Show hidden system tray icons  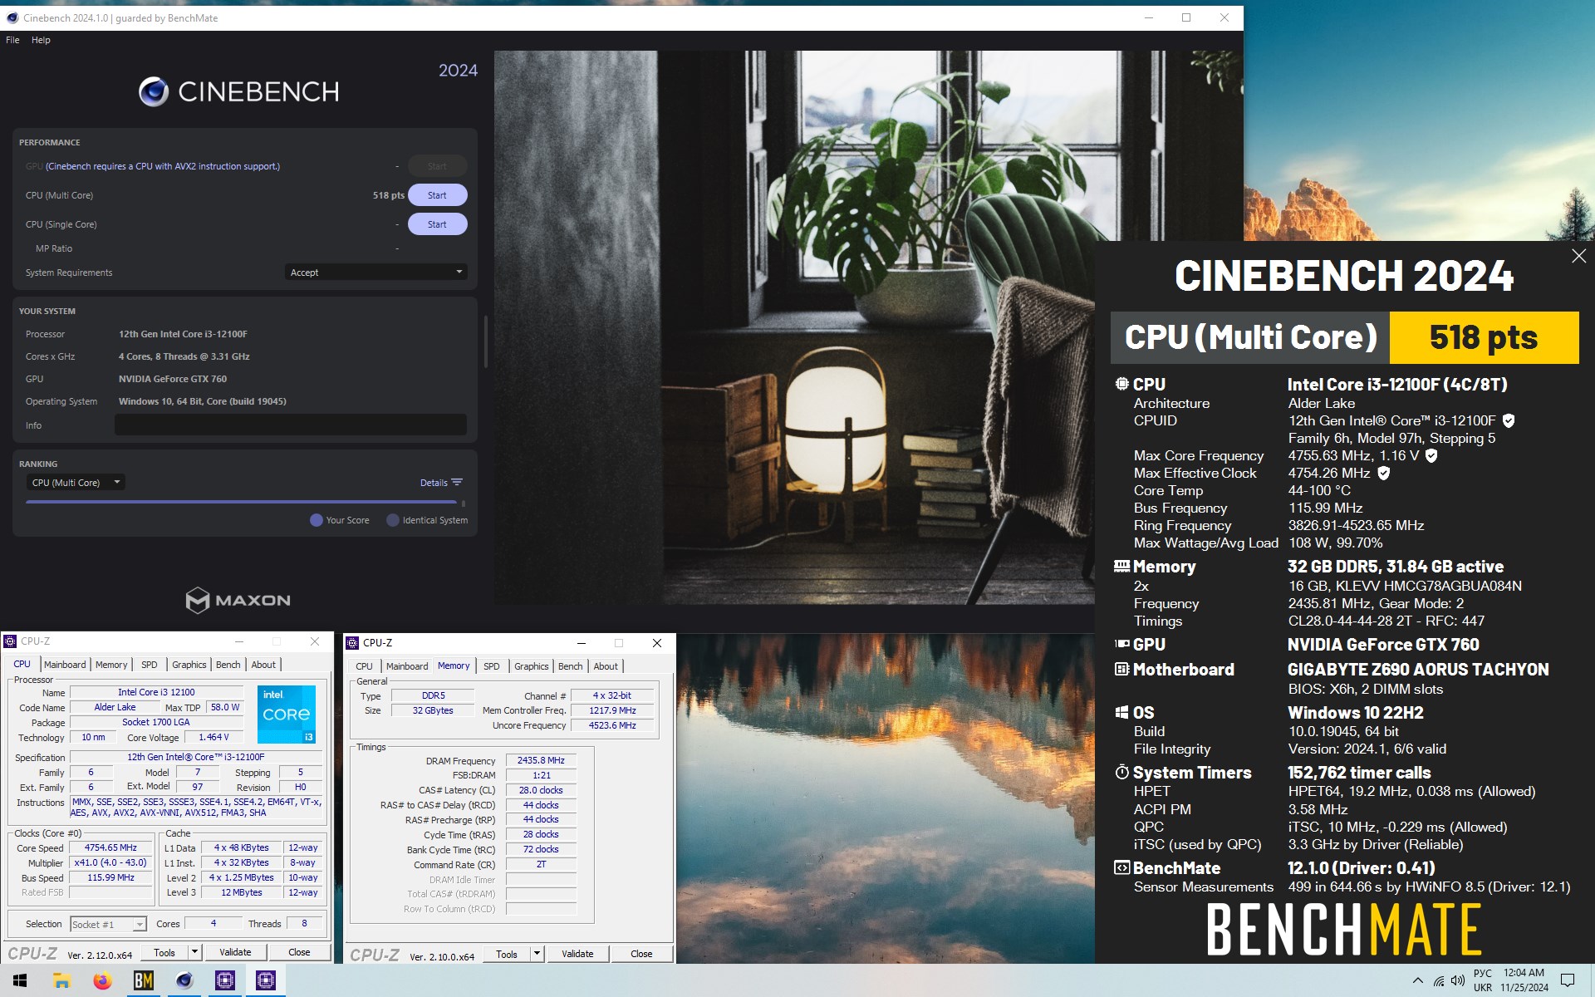(1417, 981)
